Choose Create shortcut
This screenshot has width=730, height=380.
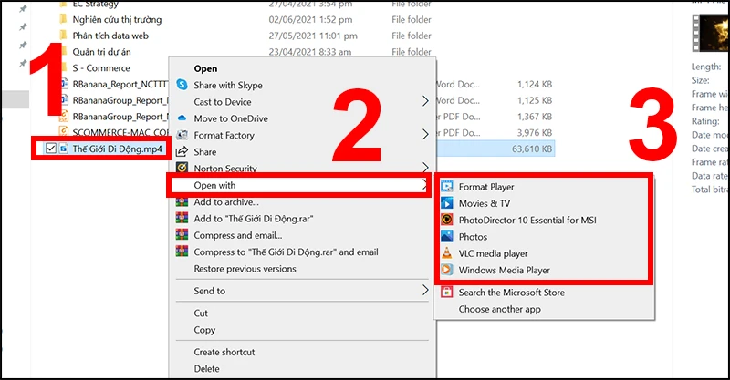click(224, 352)
